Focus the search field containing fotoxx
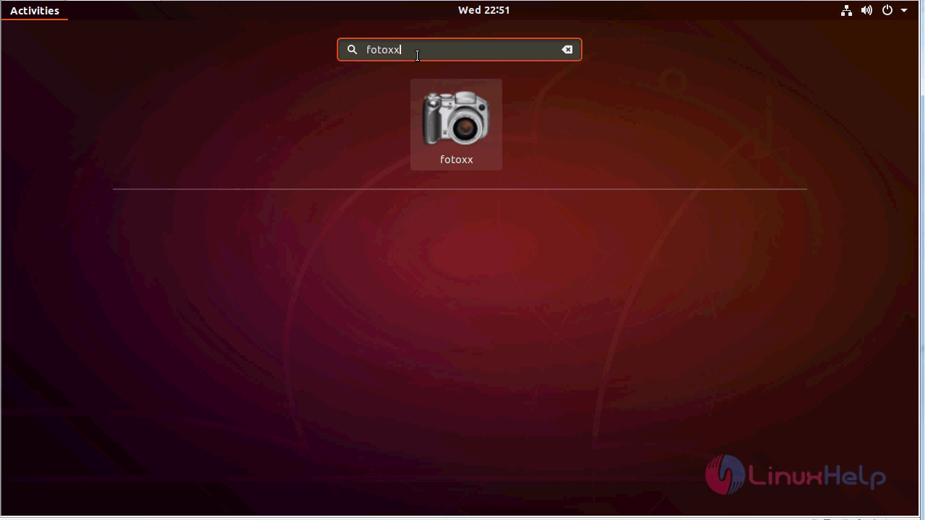This screenshot has width=925, height=520. pyautogui.click(x=460, y=50)
